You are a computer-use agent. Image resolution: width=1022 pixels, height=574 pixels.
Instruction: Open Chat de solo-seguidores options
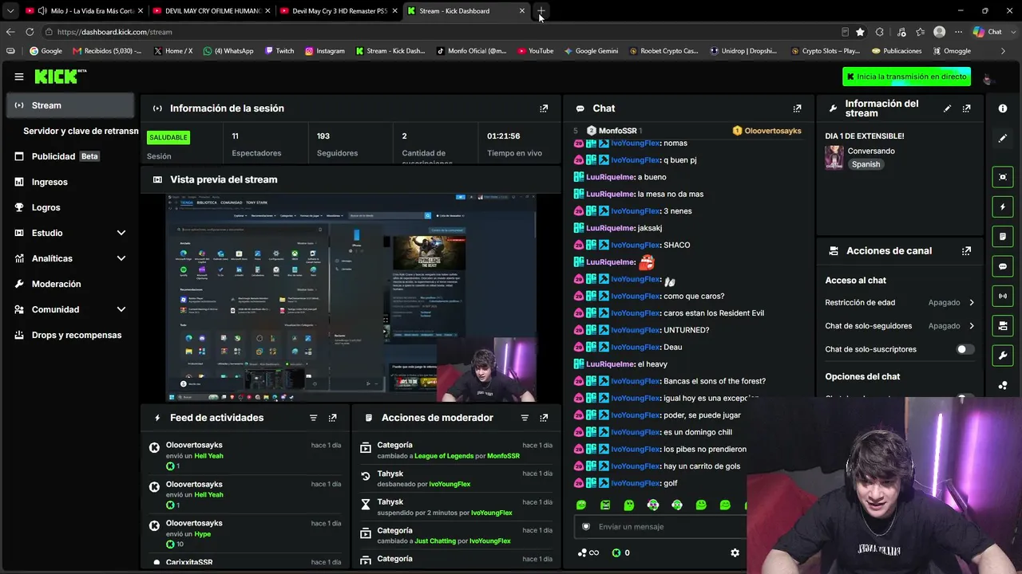[900, 326]
